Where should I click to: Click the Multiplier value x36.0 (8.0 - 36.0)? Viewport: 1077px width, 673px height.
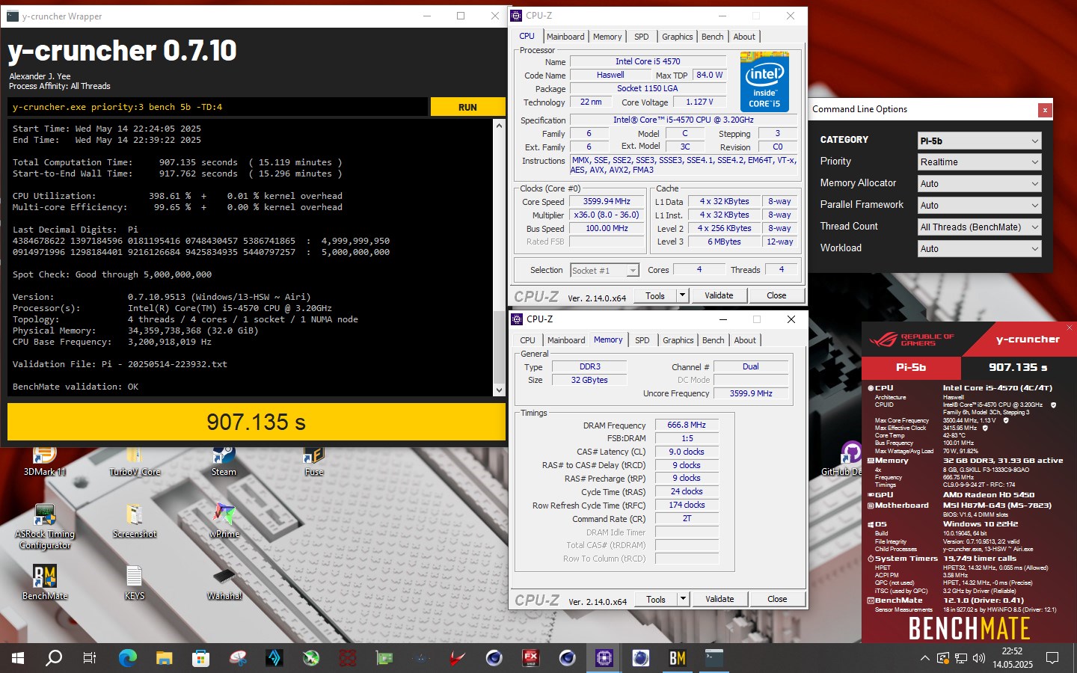pyautogui.click(x=607, y=215)
